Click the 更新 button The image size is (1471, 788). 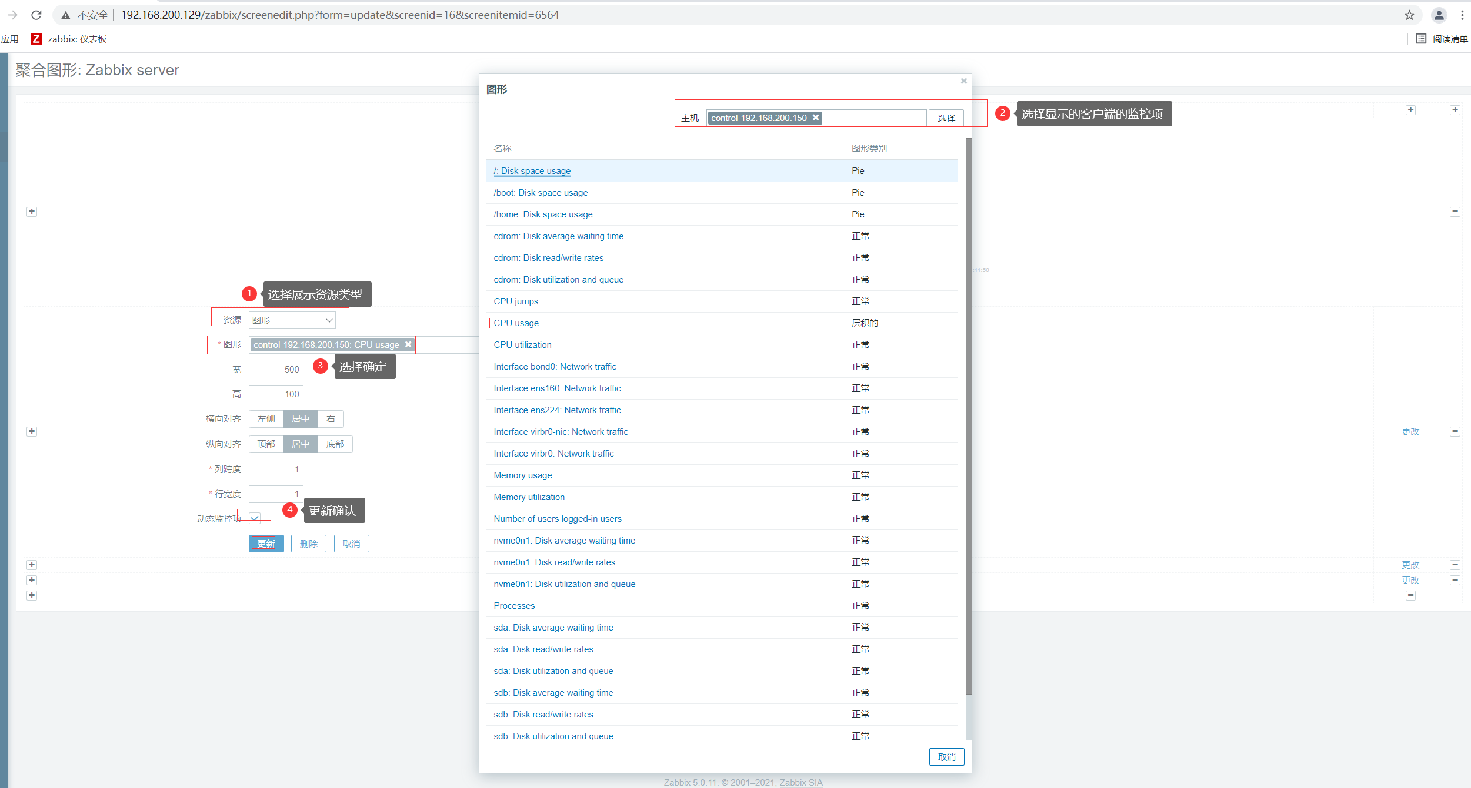coord(266,544)
